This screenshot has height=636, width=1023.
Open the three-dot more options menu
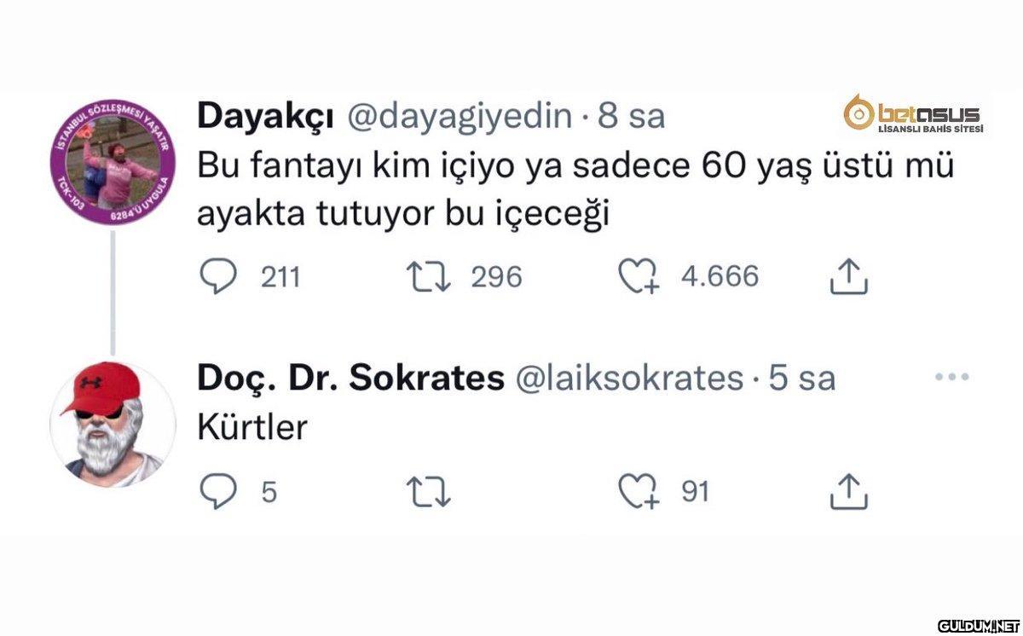pyautogui.click(x=952, y=377)
